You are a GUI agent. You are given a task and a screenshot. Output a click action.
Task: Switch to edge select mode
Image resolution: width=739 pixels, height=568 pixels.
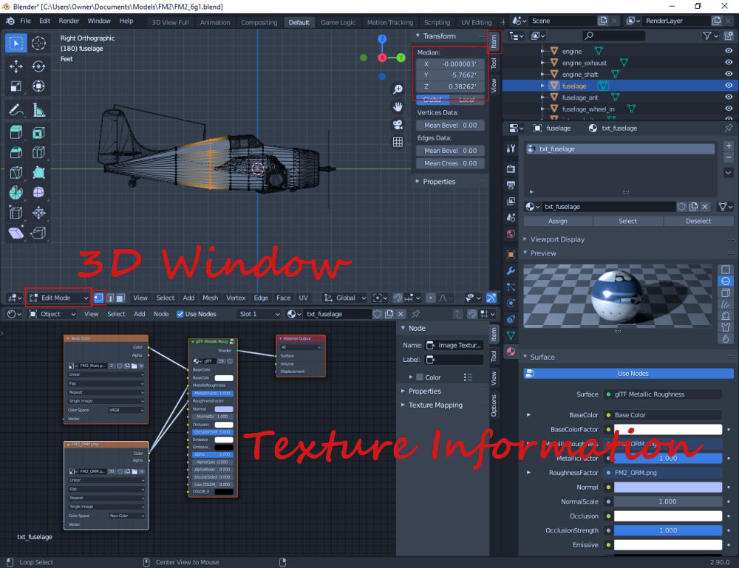point(110,298)
